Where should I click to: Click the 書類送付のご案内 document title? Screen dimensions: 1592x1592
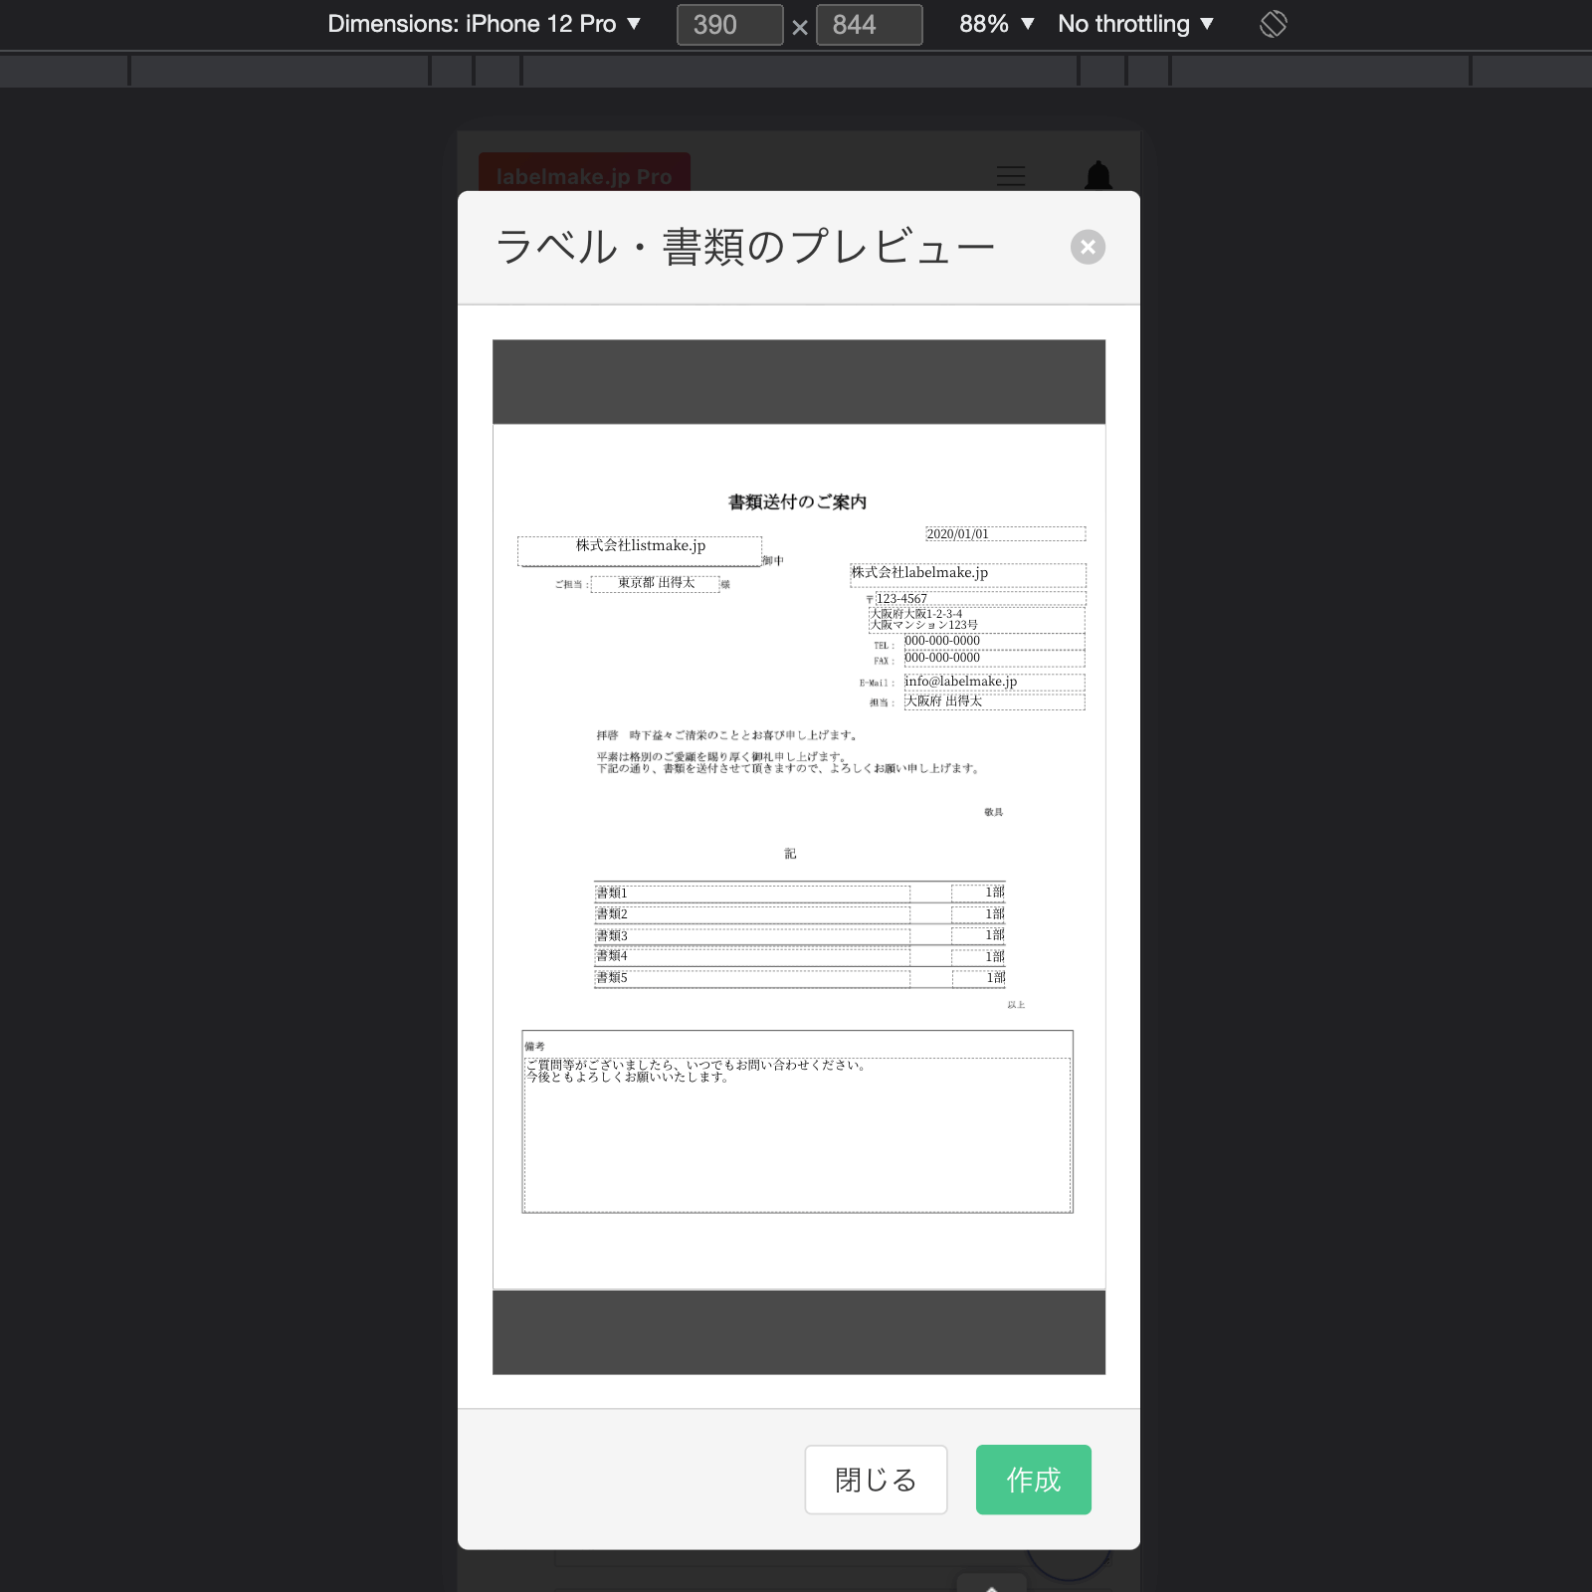[797, 502]
